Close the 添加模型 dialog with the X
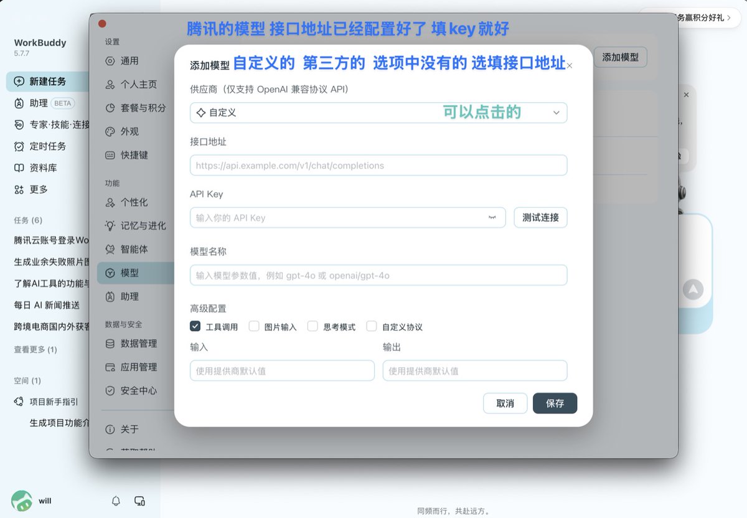Image resolution: width=747 pixels, height=518 pixels. tap(569, 65)
